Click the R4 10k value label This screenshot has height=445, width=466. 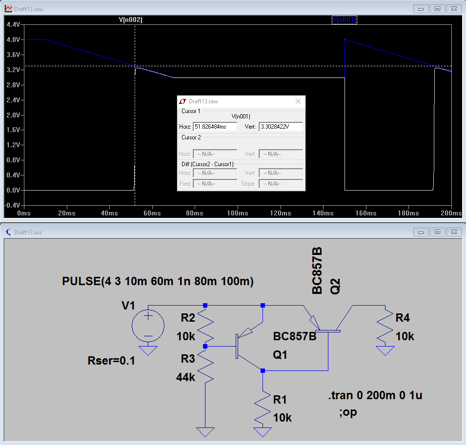pos(405,336)
